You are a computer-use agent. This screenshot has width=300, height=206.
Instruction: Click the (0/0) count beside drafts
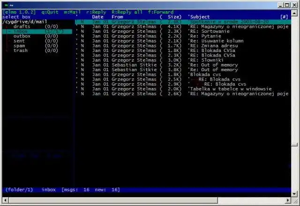click(51, 26)
